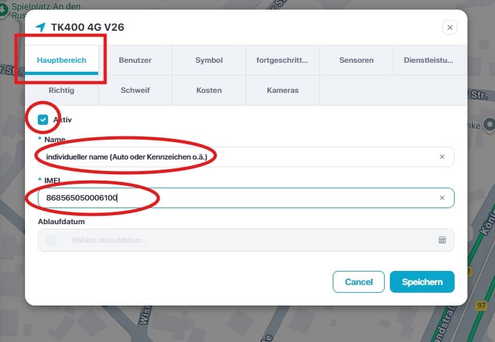Go to the Sensoren tab
Screen dimensions: 495x342
tap(356, 61)
